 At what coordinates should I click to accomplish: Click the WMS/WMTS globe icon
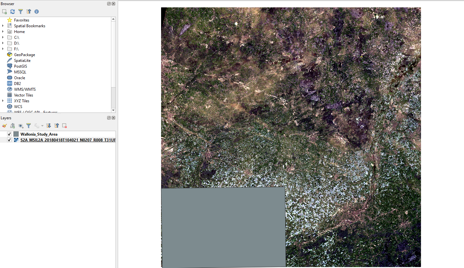[x=10, y=89]
